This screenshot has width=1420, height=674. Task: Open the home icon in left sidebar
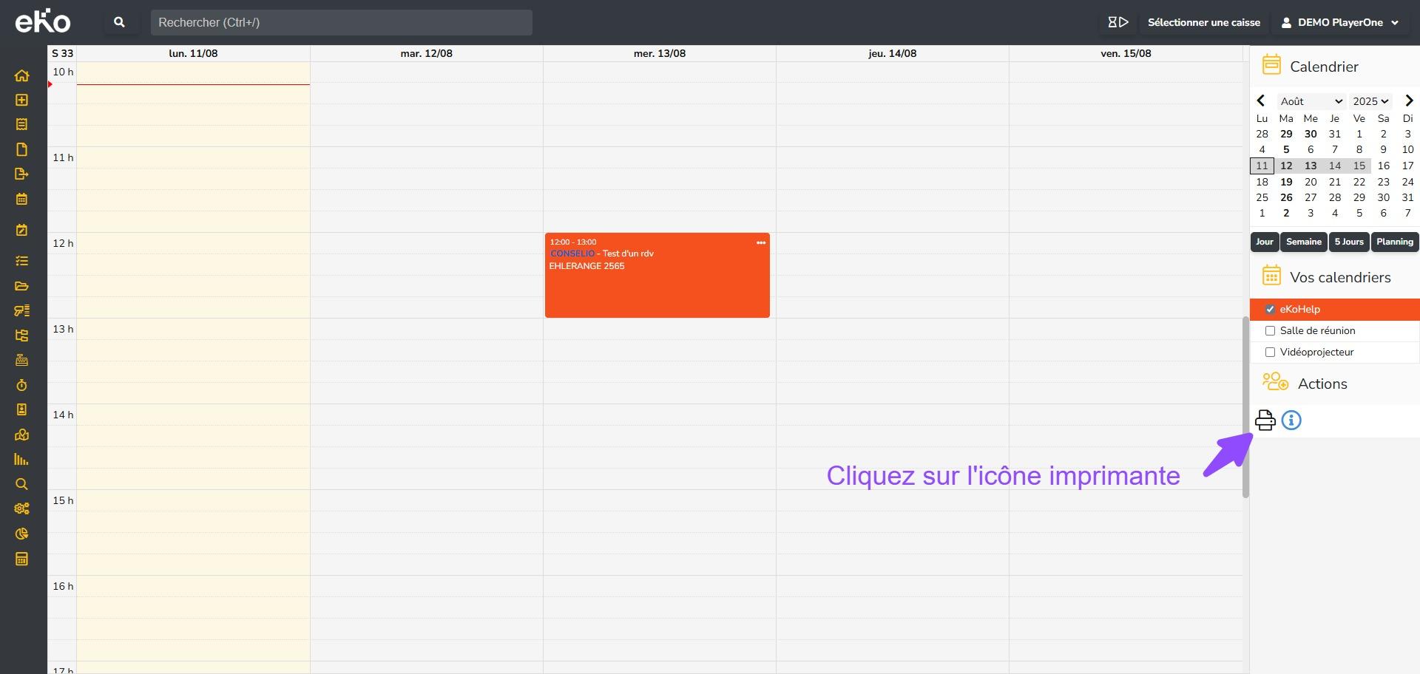pyautogui.click(x=21, y=75)
